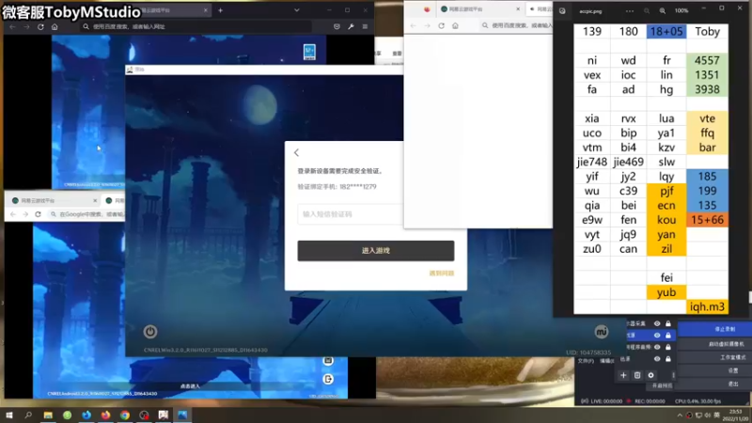Click the dark 进入游戏 button
This screenshot has height=423, width=752.
[x=375, y=251]
